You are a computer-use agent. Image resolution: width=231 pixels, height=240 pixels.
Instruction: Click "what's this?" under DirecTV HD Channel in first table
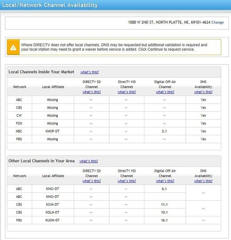tap(127, 92)
